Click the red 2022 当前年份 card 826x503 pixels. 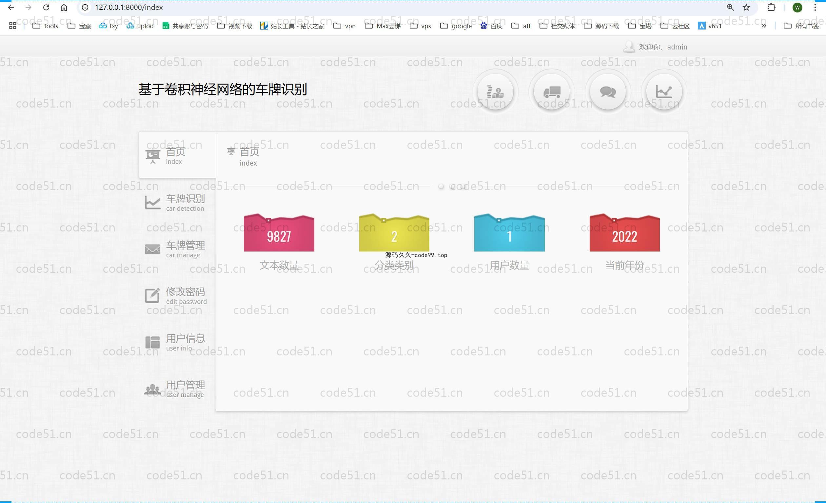[624, 232]
